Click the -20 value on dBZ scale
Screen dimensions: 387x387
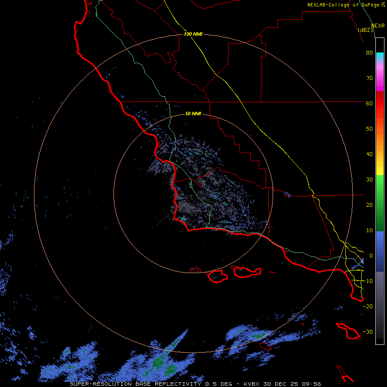pos(368,306)
